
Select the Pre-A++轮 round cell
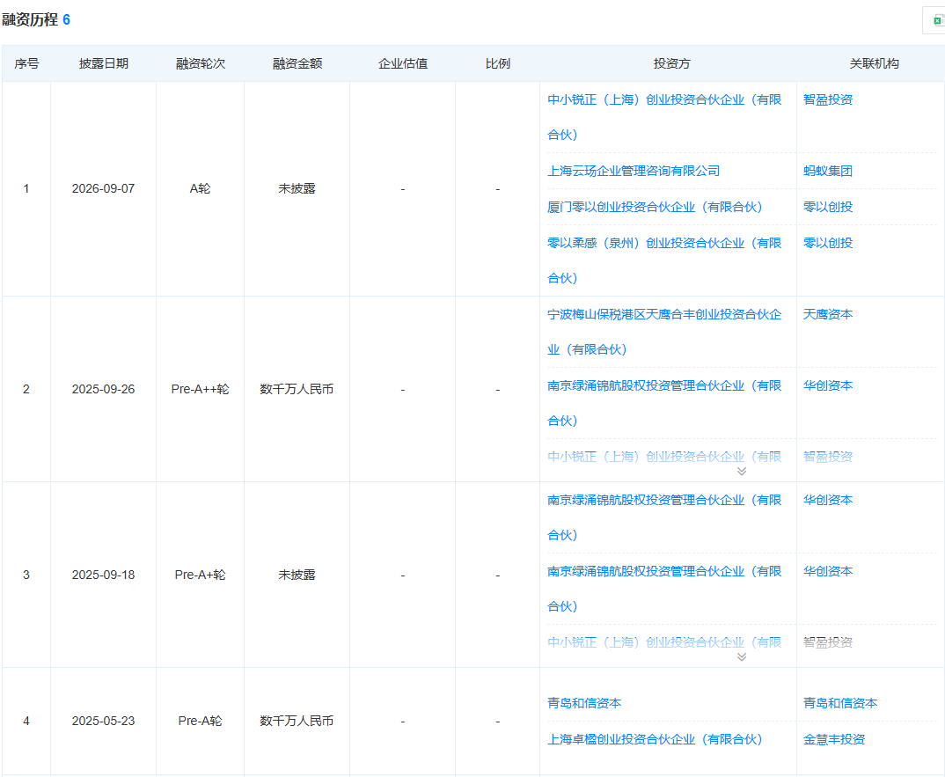click(x=200, y=390)
